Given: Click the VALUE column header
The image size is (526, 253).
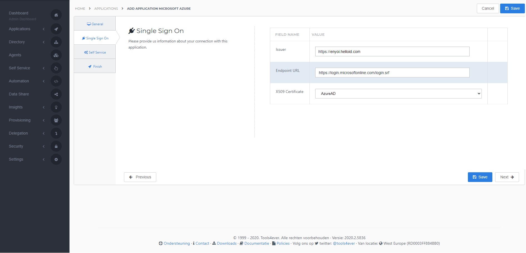Looking at the screenshot, I should click(318, 34).
